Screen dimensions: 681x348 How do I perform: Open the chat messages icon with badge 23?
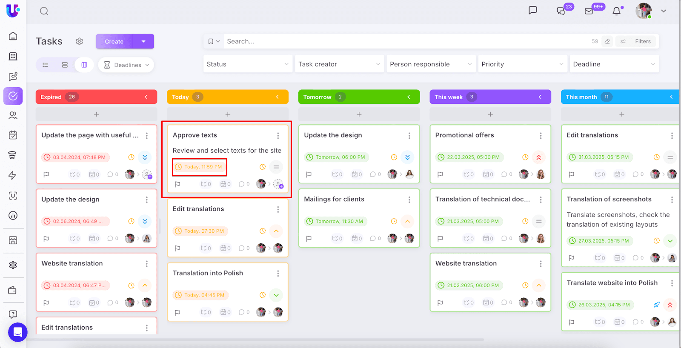coord(561,11)
